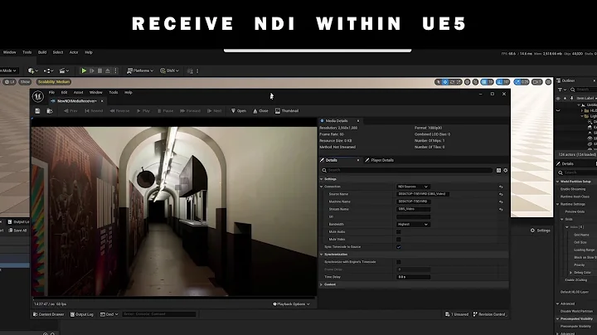Viewport: 597px width, 335px height.
Task: Click the Play playback control
Action: [x=143, y=111]
